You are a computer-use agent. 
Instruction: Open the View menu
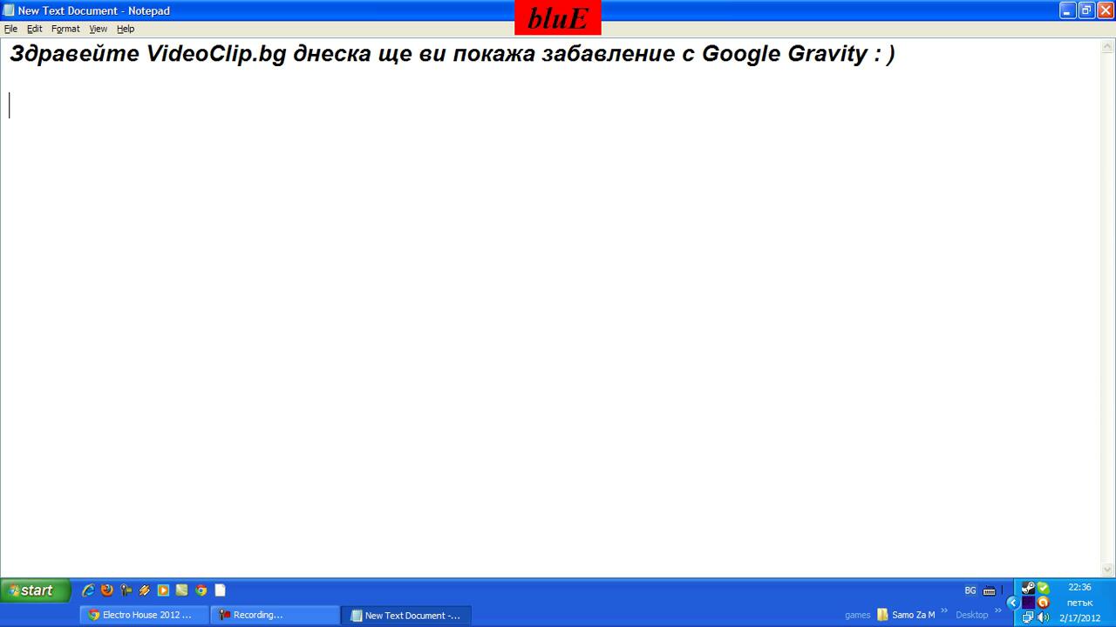tap(98, 29)
